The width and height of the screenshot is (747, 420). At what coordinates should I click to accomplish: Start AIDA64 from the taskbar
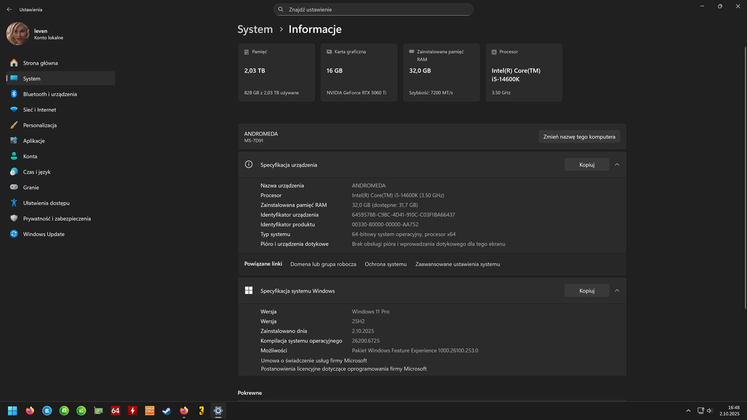(x=115, y=411)
